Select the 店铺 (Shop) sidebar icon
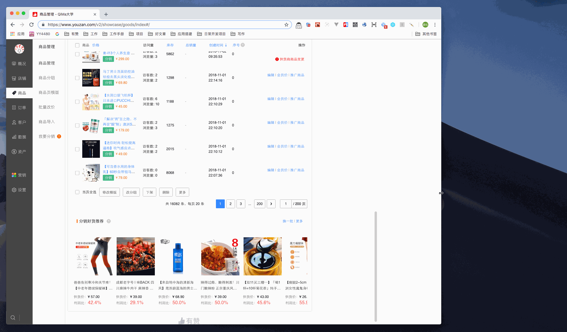567x332 pixels. point(19,78)
